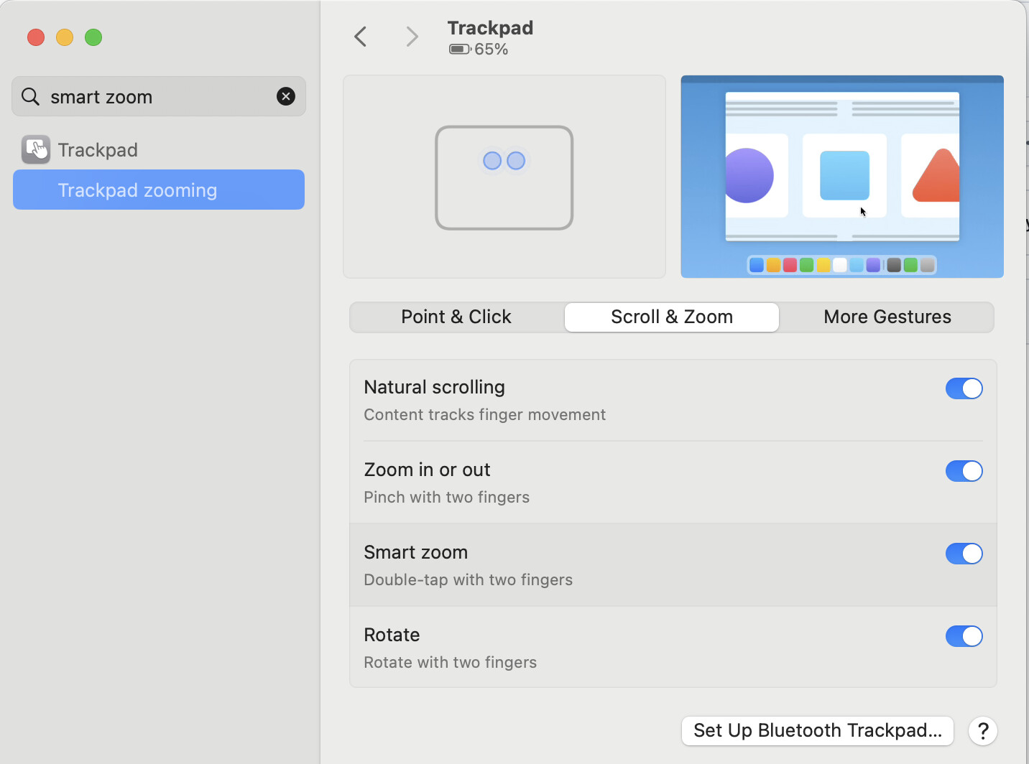Turn off Zoom in or out

point(964,471)
